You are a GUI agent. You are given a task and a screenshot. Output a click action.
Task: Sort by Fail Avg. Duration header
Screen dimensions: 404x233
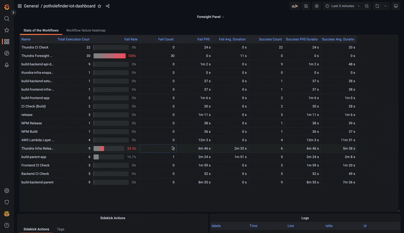tap(232, 39)
